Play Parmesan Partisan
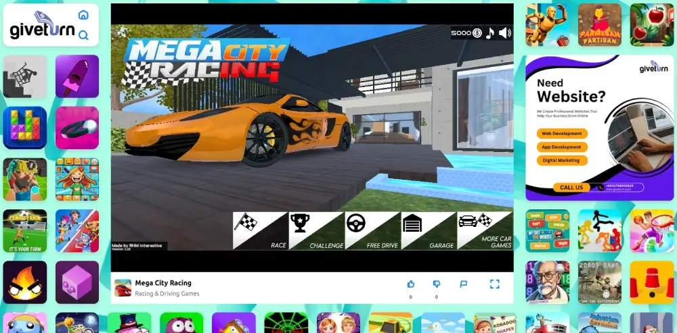Screen dimensions: 677x333 [x=600, y=25]
